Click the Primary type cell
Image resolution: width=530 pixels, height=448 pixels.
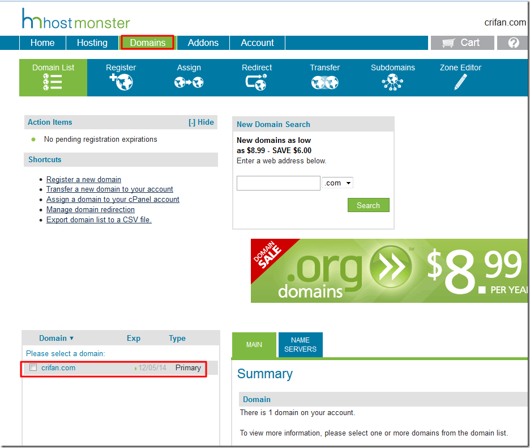[188, 367]
